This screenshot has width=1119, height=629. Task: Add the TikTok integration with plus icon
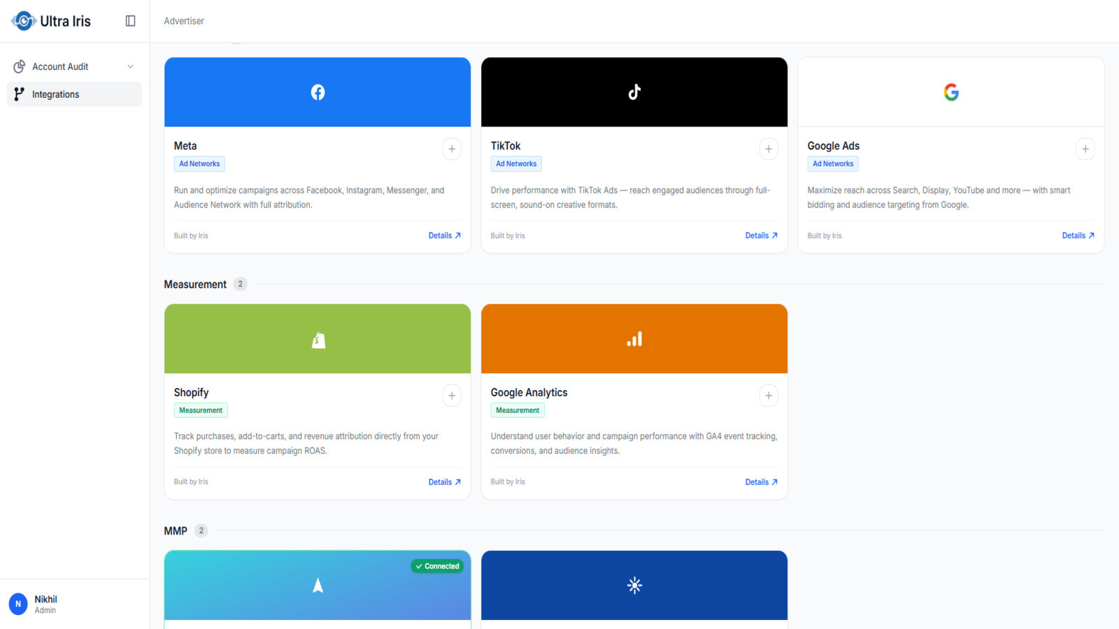pos(769,149)
